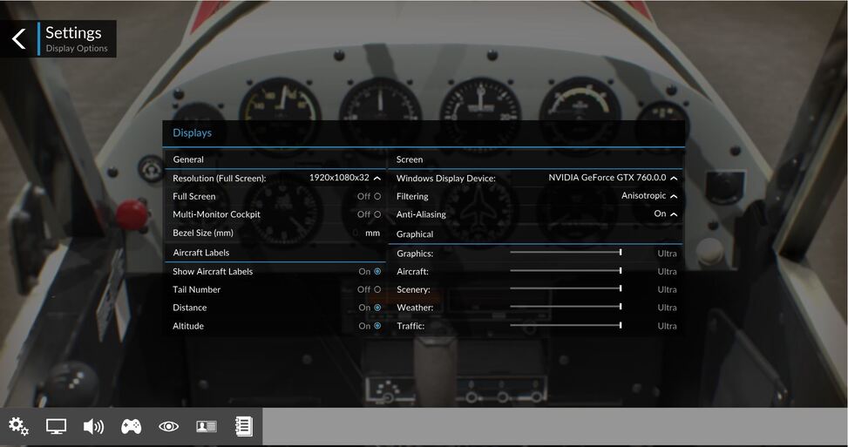
Task: Open game controller settings icon
Action: 131,426
